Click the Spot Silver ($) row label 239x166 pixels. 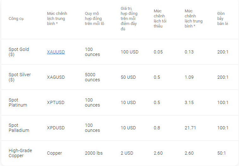coord(20,77)
